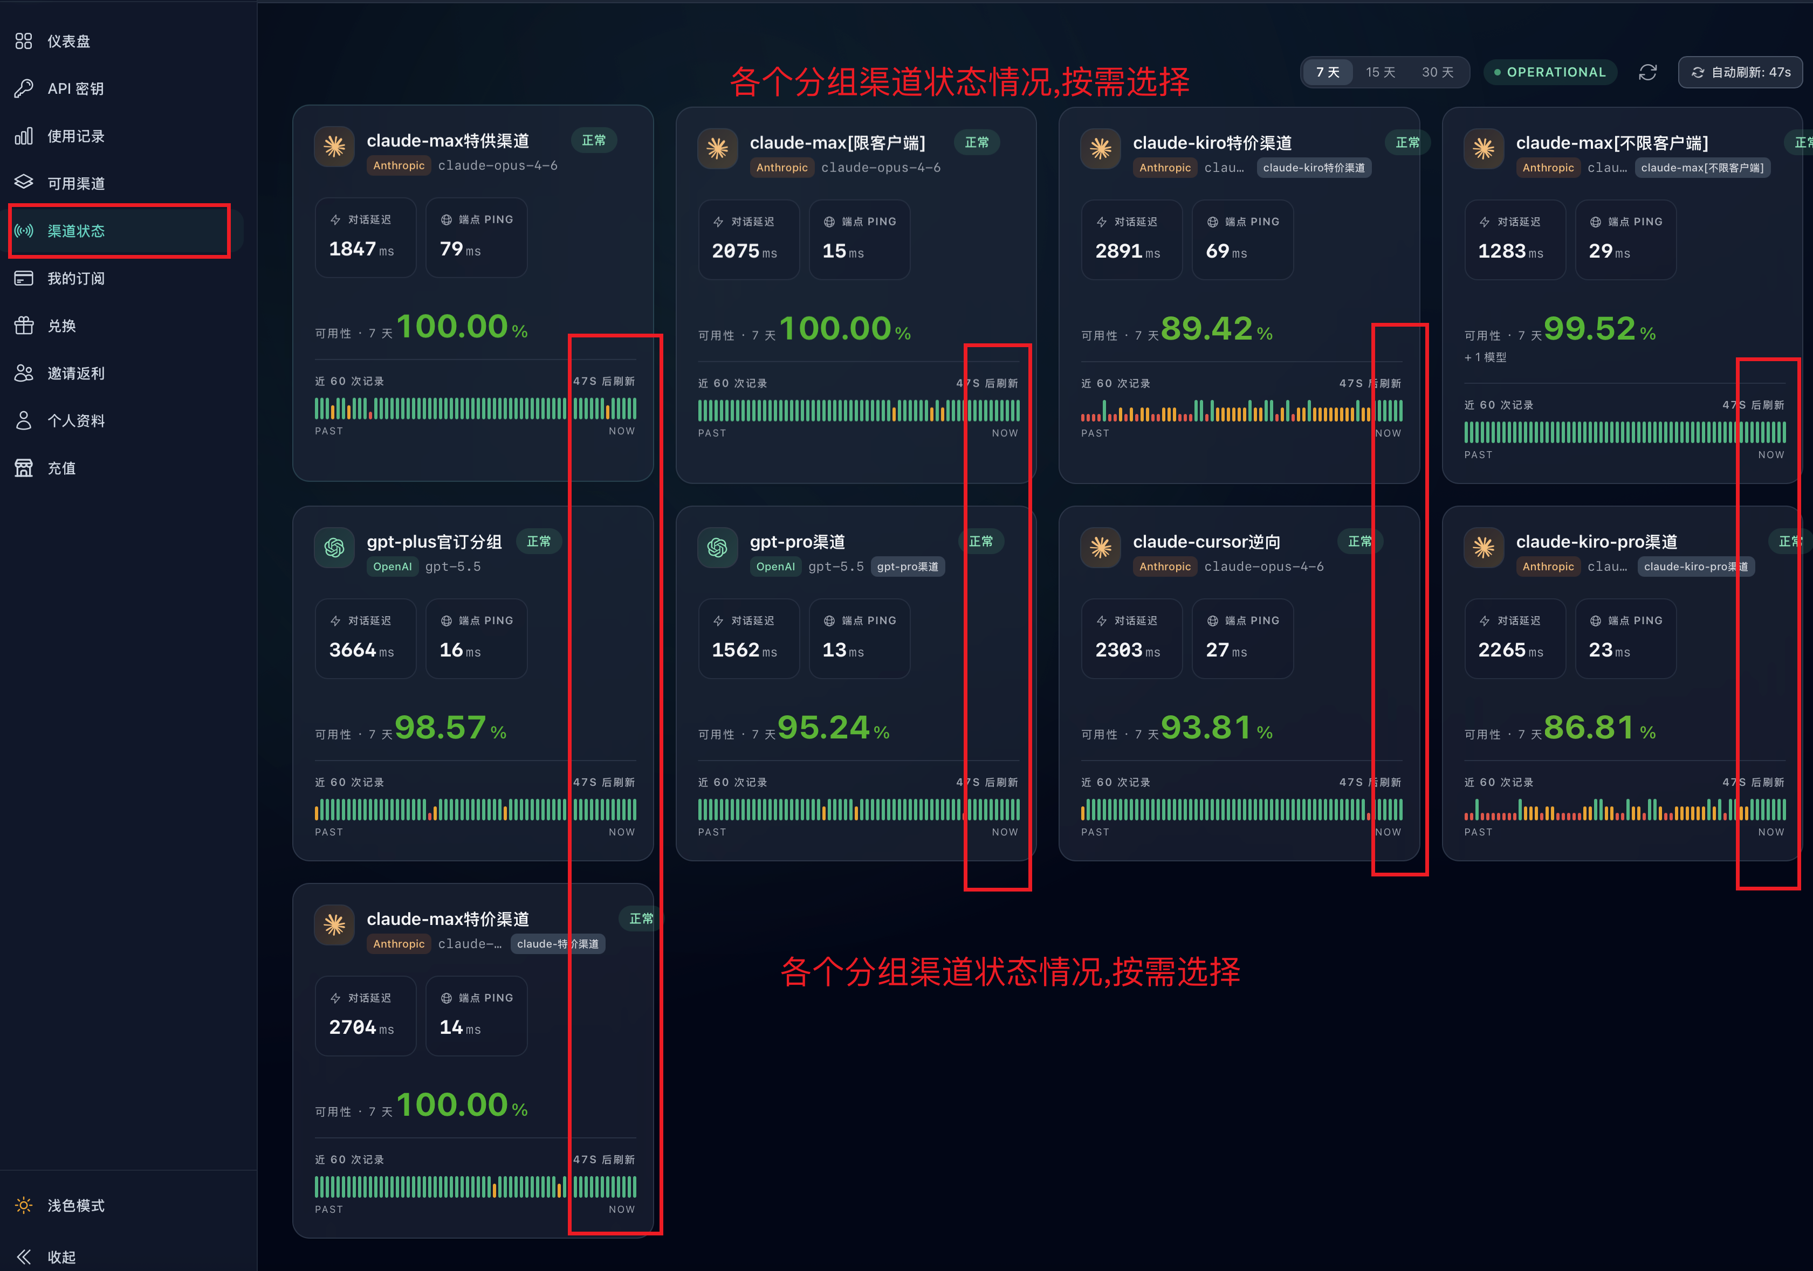Click claude-max特价渠道 Anthropic logo icon
The height and width of the screenshot is (1271, 1813).
334,924
